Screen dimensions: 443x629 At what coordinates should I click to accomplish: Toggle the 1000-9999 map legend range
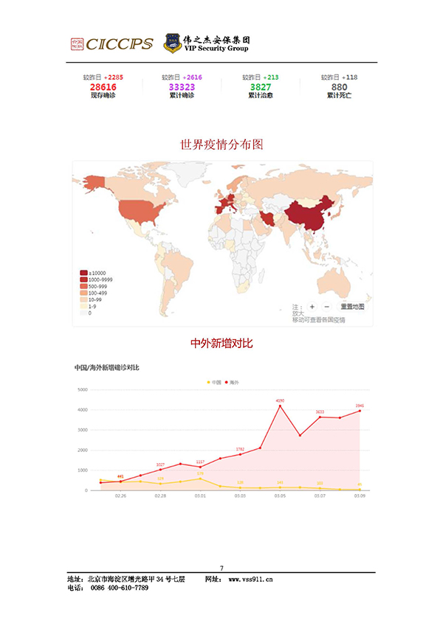click(x=83, y=281)
